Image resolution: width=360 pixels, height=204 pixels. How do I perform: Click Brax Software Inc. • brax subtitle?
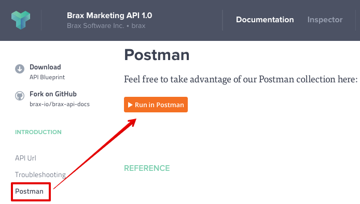click(106, 26)
